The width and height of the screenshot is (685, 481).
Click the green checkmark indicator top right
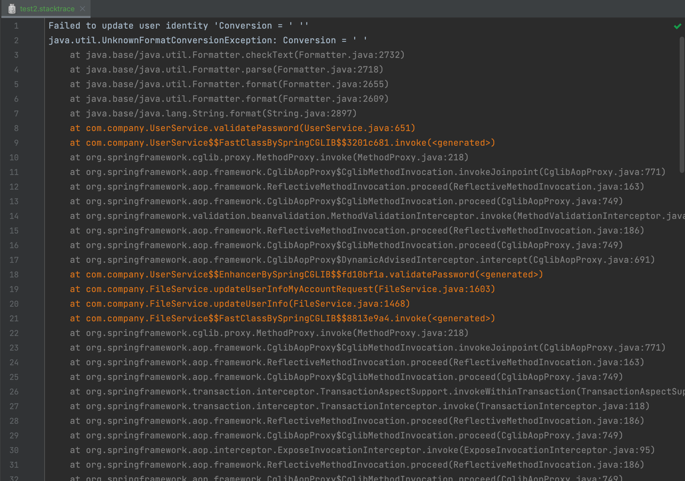point(677,26)
